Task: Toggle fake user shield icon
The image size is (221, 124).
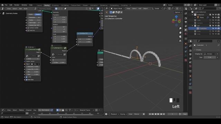Action: (x=56, y=9)
